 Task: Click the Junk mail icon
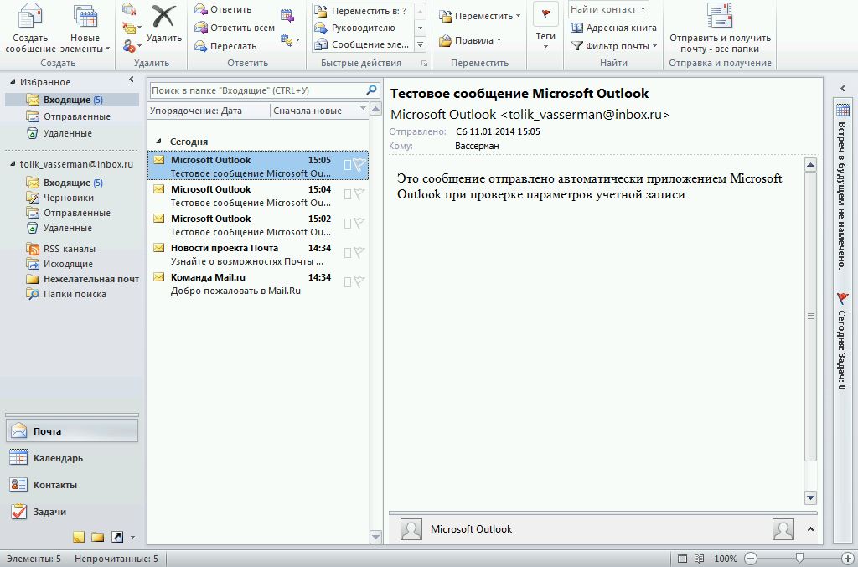point(131,46)
